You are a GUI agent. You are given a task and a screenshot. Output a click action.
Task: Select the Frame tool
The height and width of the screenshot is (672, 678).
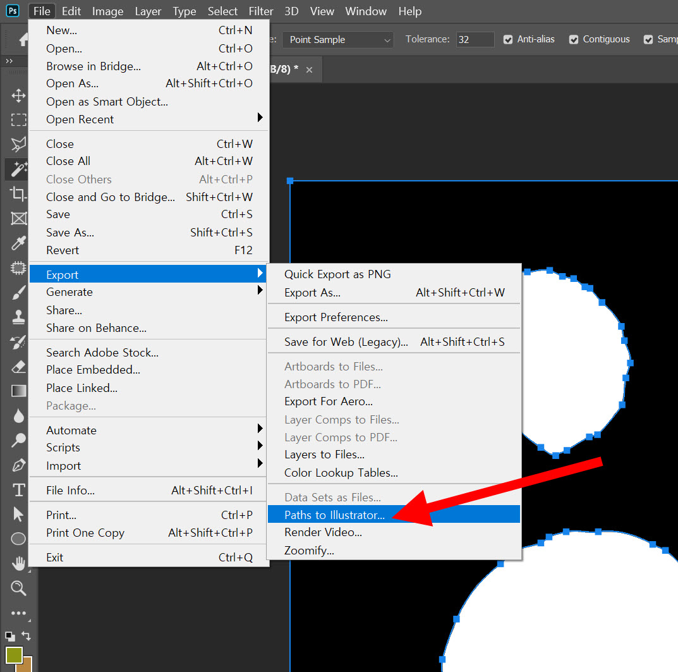pos(18,218)
